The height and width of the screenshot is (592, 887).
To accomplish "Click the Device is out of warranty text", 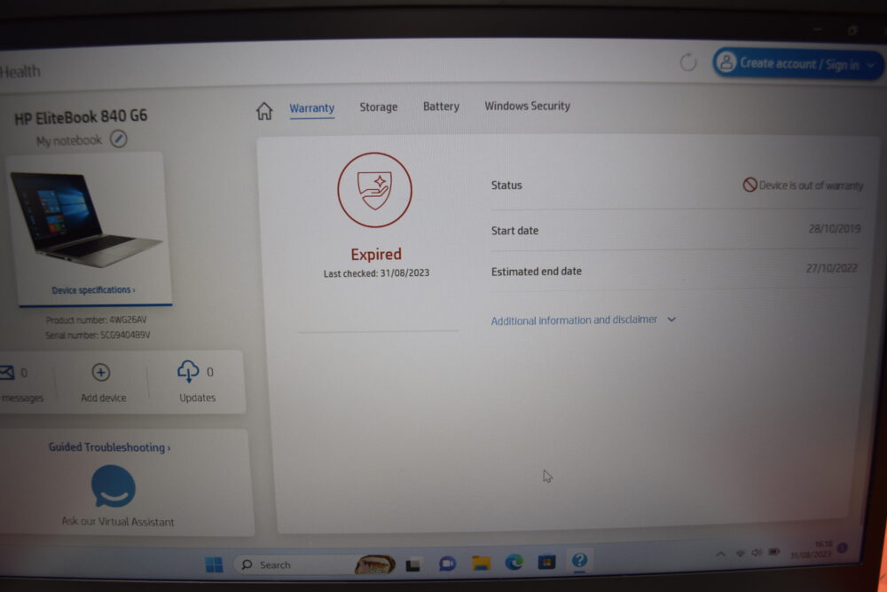I will click(811, 185).
